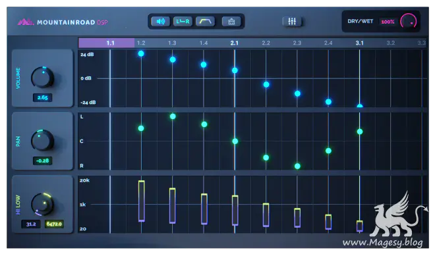Click the filter band bar at step 1.3
The height and width of the screenshot is (254, 435).
172,205
